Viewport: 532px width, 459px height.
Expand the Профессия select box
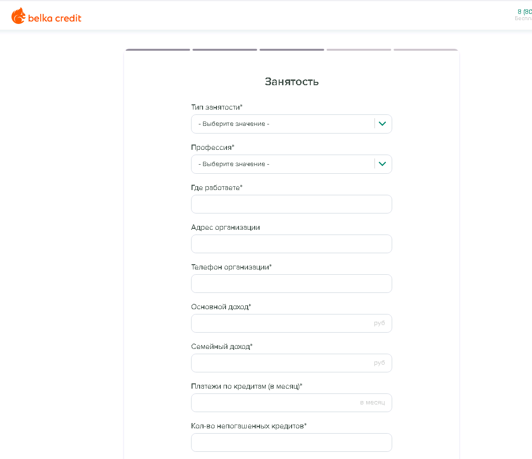click(283, 164)
